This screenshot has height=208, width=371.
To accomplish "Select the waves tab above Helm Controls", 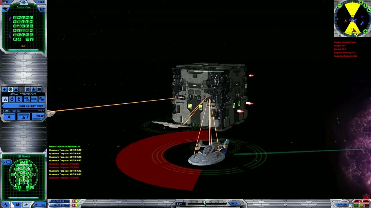I will [x=28, y=90].
